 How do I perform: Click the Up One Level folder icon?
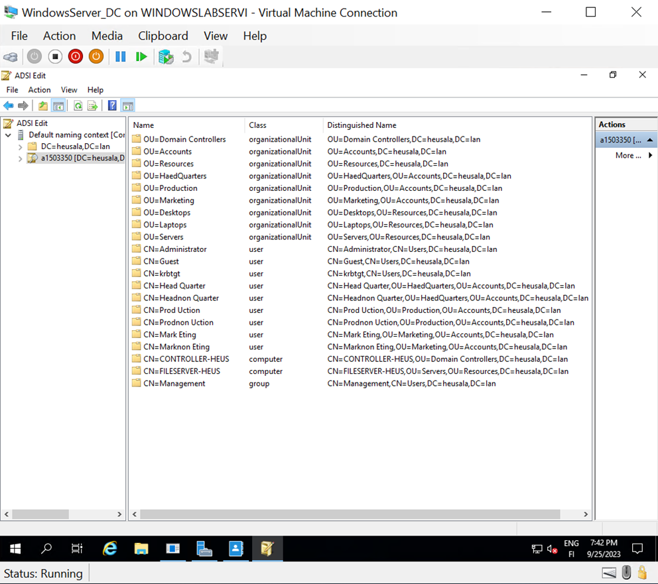(42, 105)
